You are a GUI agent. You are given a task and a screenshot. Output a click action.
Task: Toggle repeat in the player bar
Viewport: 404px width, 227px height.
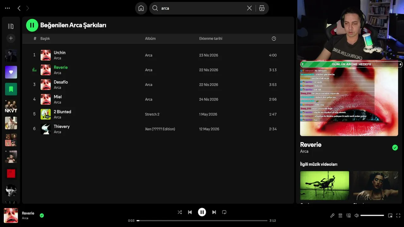(x=224, y=212)
